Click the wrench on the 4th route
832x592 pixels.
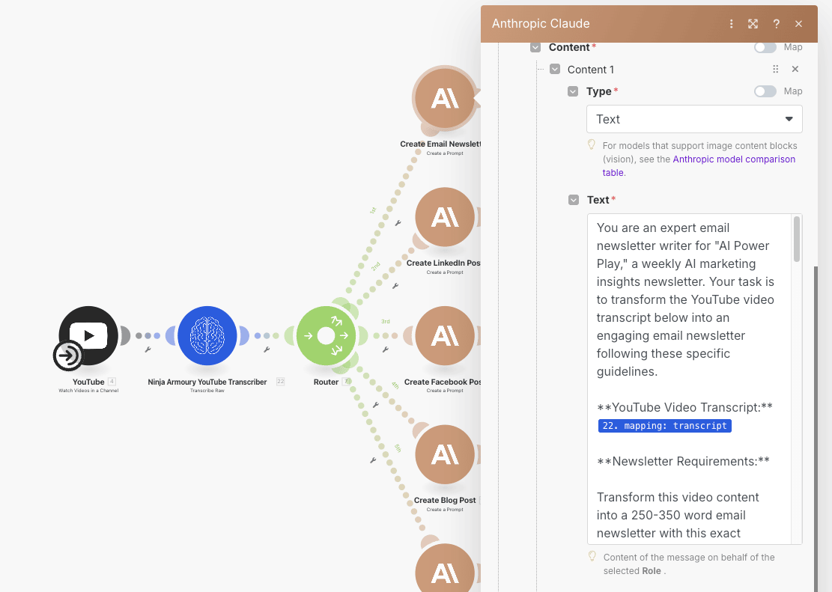[376, 406]
